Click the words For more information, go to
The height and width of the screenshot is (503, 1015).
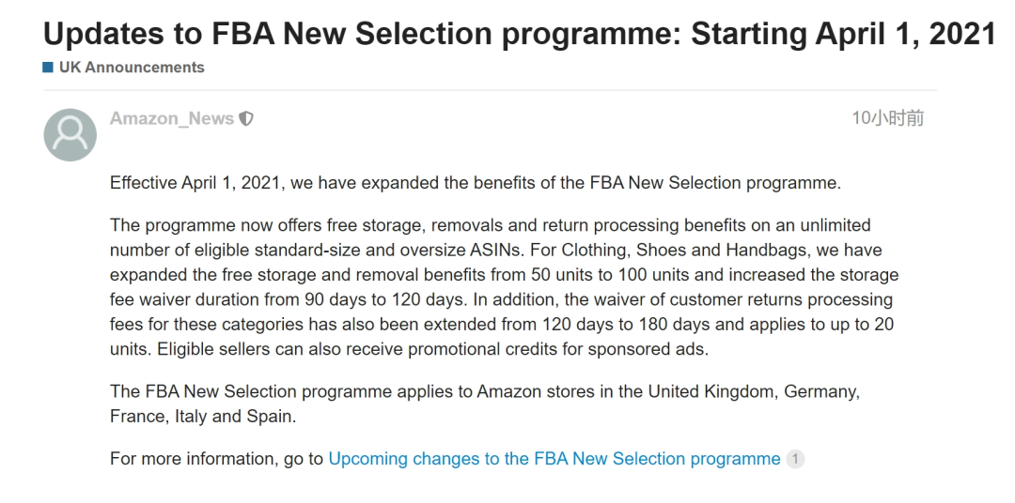click(x=216, y=459)
